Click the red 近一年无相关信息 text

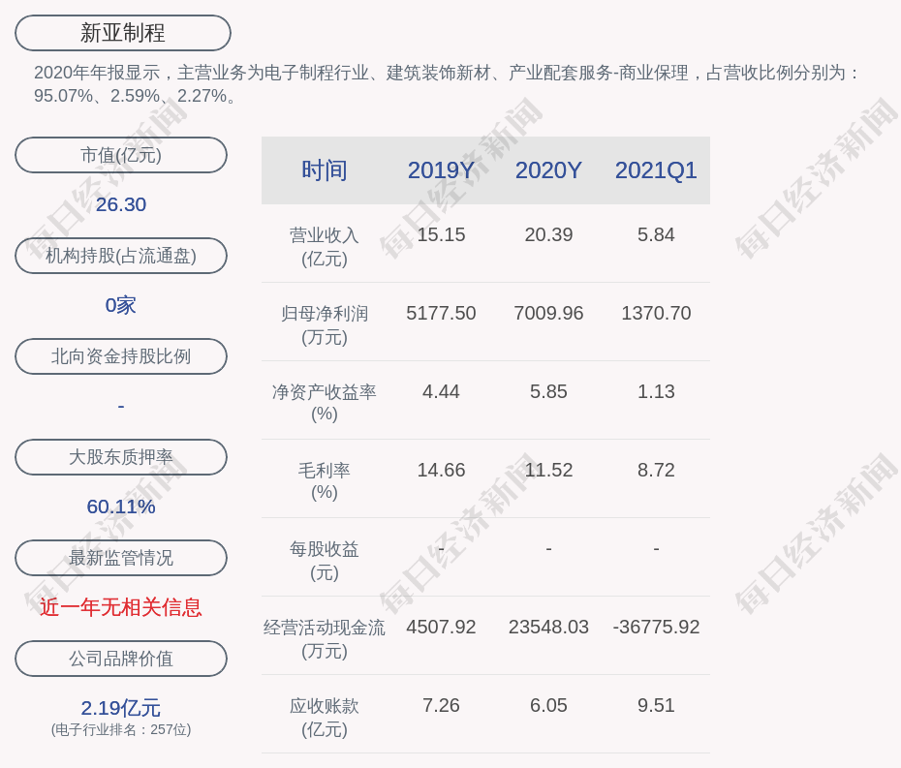(x=121, y=607)
